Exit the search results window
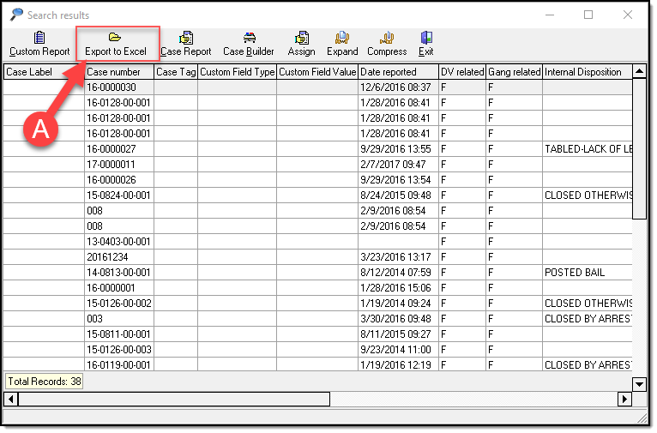657x433 pixels. pos(426,44)
